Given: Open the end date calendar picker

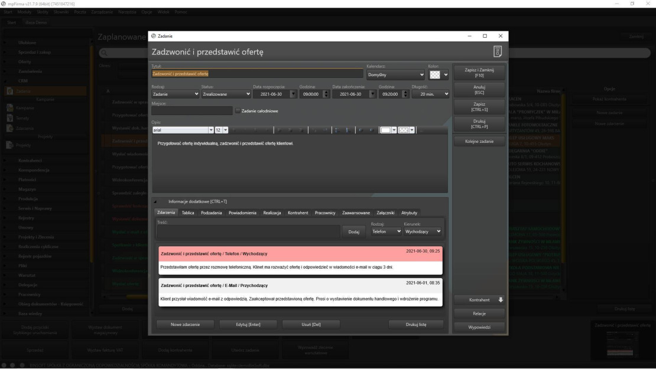Looking at the screenshot, I should [372, 93].
